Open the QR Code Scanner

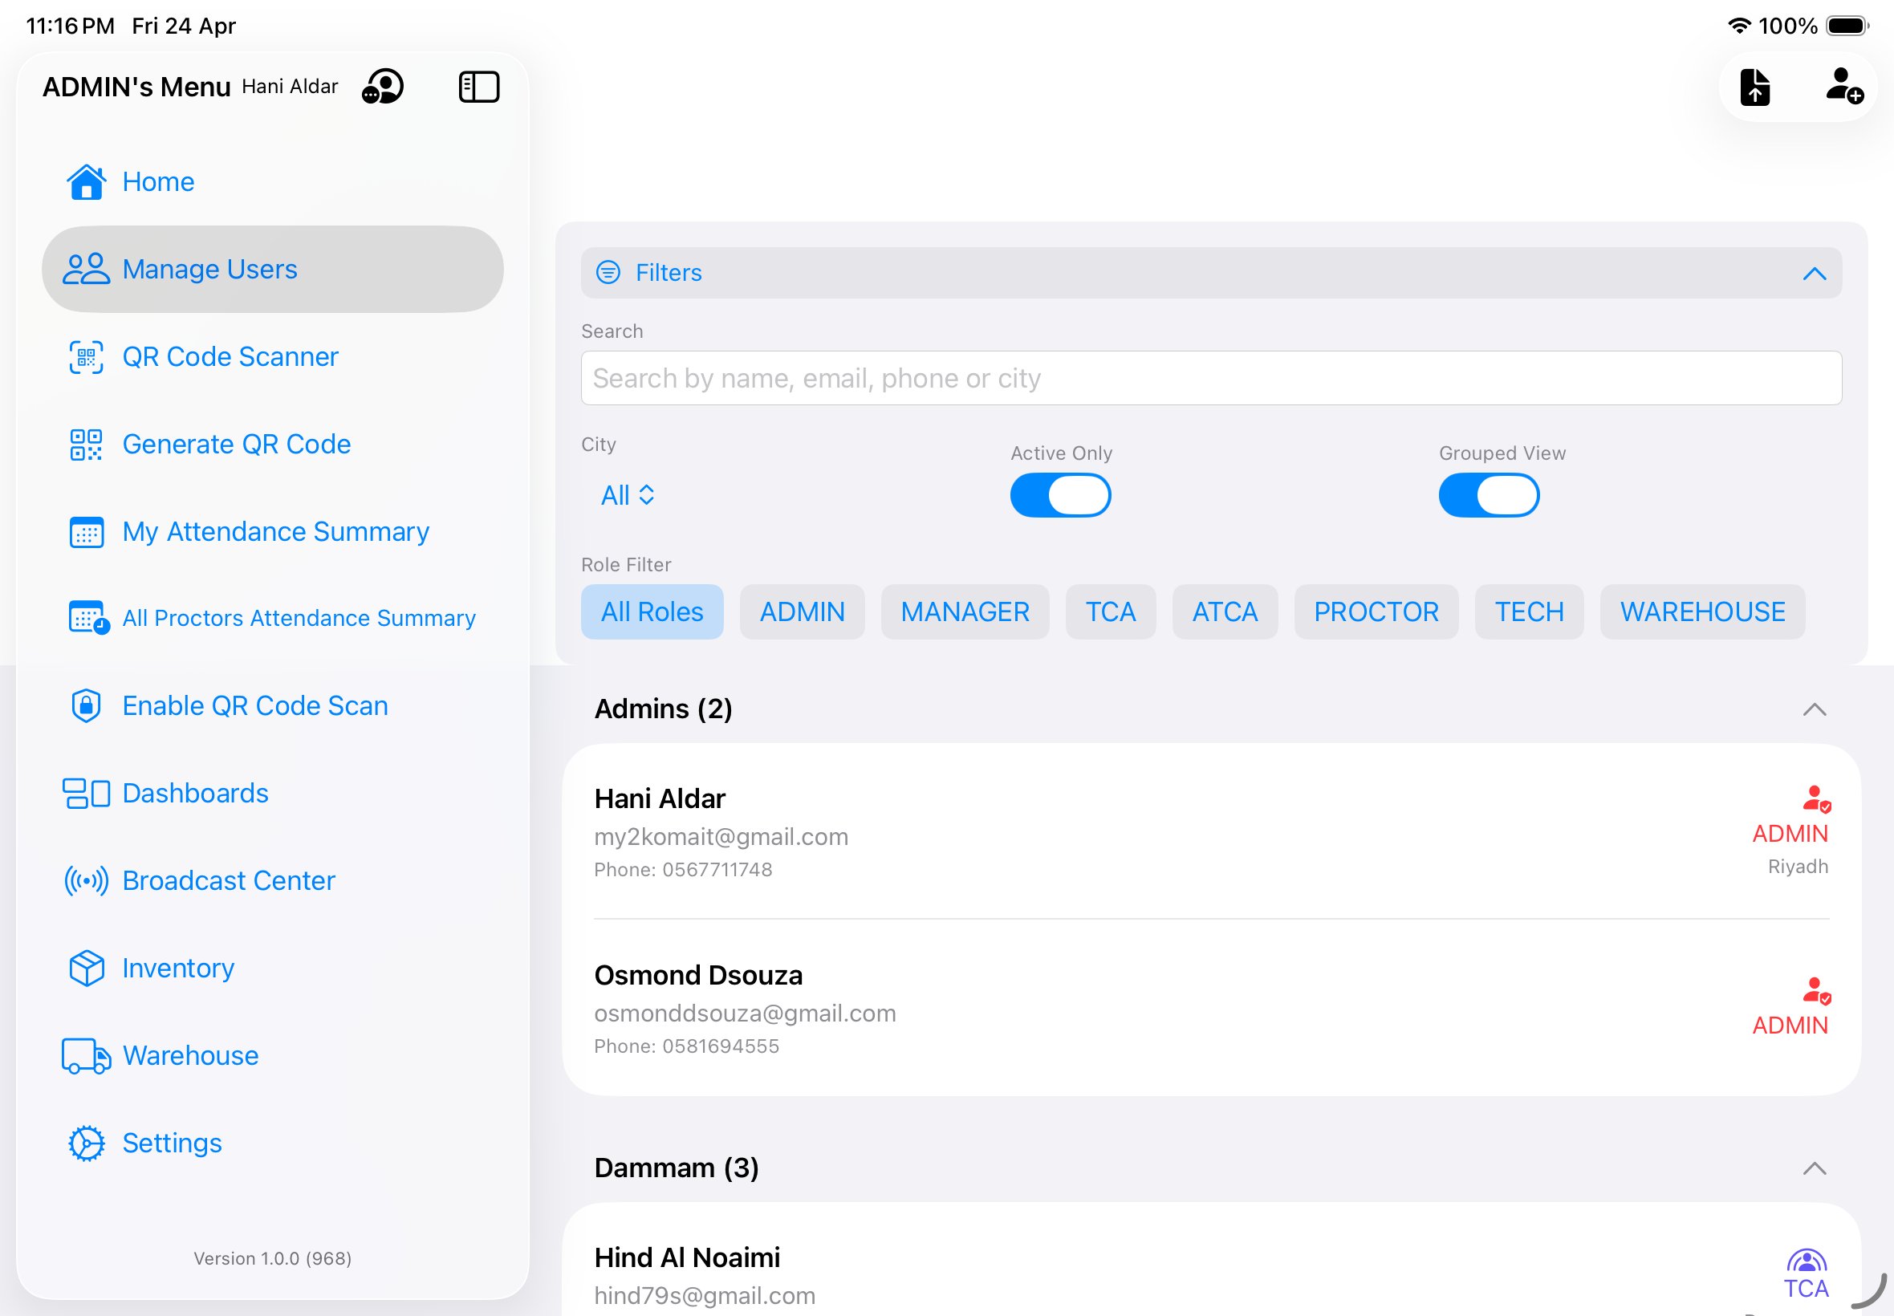pos(231,356)
